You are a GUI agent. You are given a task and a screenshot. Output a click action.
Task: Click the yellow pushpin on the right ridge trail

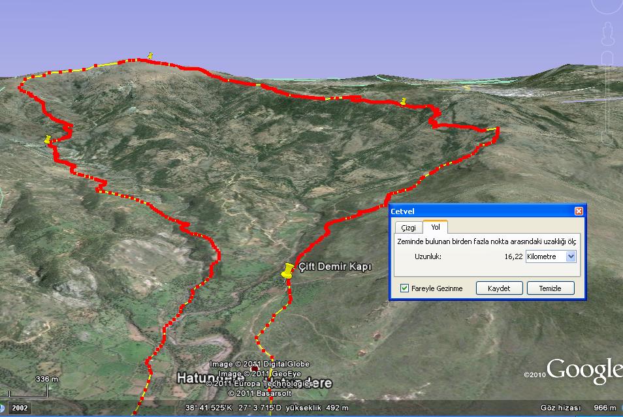(404, 101)
